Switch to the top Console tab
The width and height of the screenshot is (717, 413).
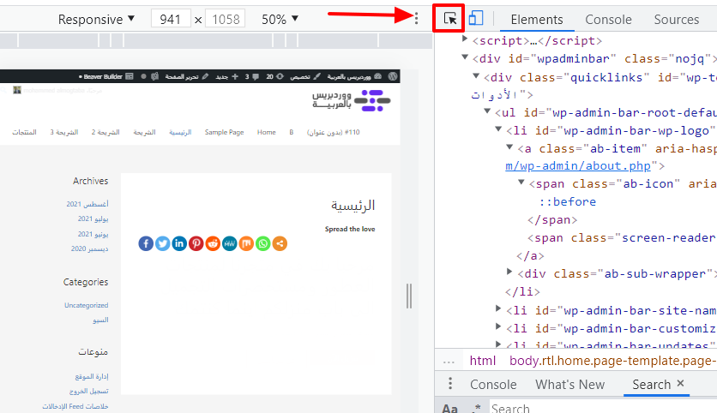point(608,20)
